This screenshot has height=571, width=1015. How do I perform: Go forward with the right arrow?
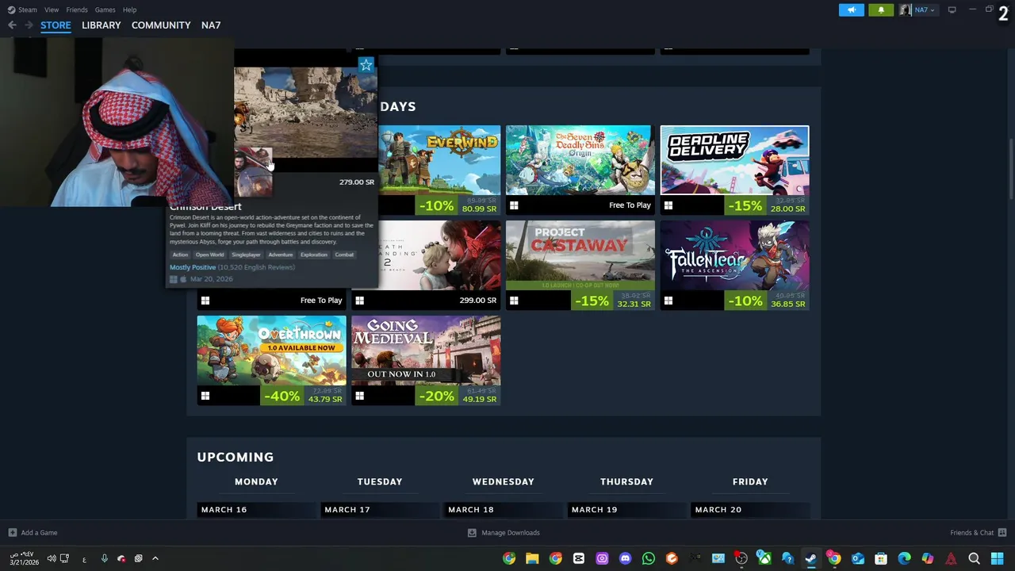(29, 25)
